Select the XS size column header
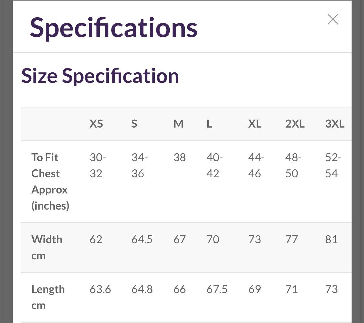This screenshot has width=364, height=323. tap(96, 124)
